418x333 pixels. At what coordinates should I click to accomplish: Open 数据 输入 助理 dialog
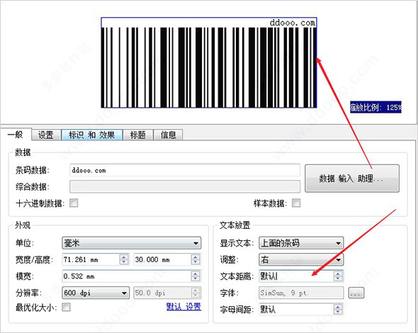pyautogui.click(x=352, y=179)
